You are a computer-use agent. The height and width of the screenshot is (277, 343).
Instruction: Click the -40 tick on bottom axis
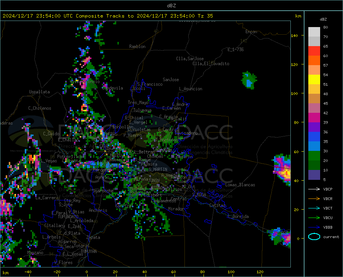click(28, 272)
